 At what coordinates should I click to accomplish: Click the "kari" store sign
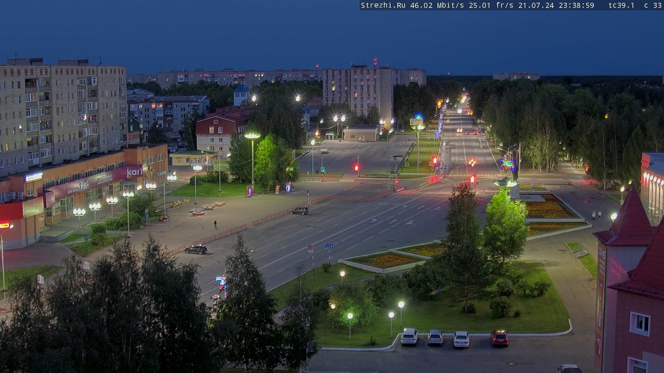[135, 172]
